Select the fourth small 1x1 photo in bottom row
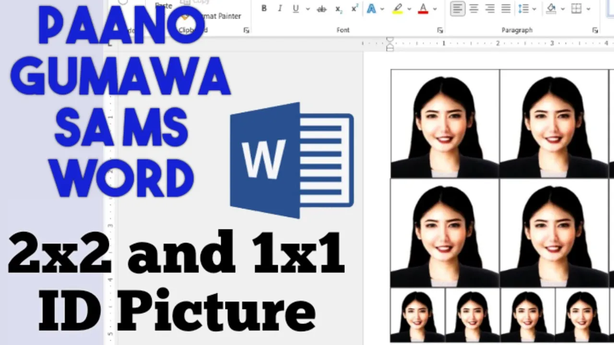614x345 pixels. click(x=582, y=315)
